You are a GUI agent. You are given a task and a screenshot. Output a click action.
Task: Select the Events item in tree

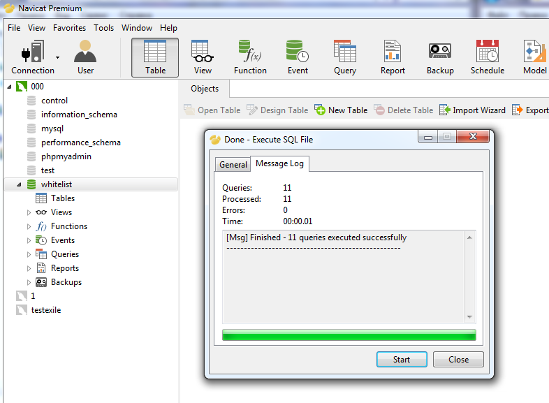click(x=63, y=240)
